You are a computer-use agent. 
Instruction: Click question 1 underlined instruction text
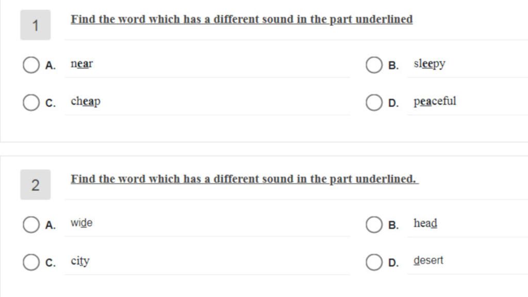(241, 20)
